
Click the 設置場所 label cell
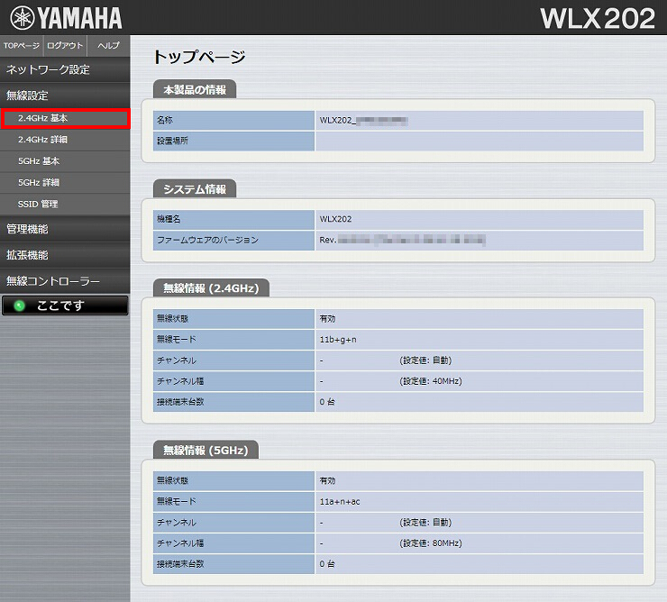[x=233, y=141]
